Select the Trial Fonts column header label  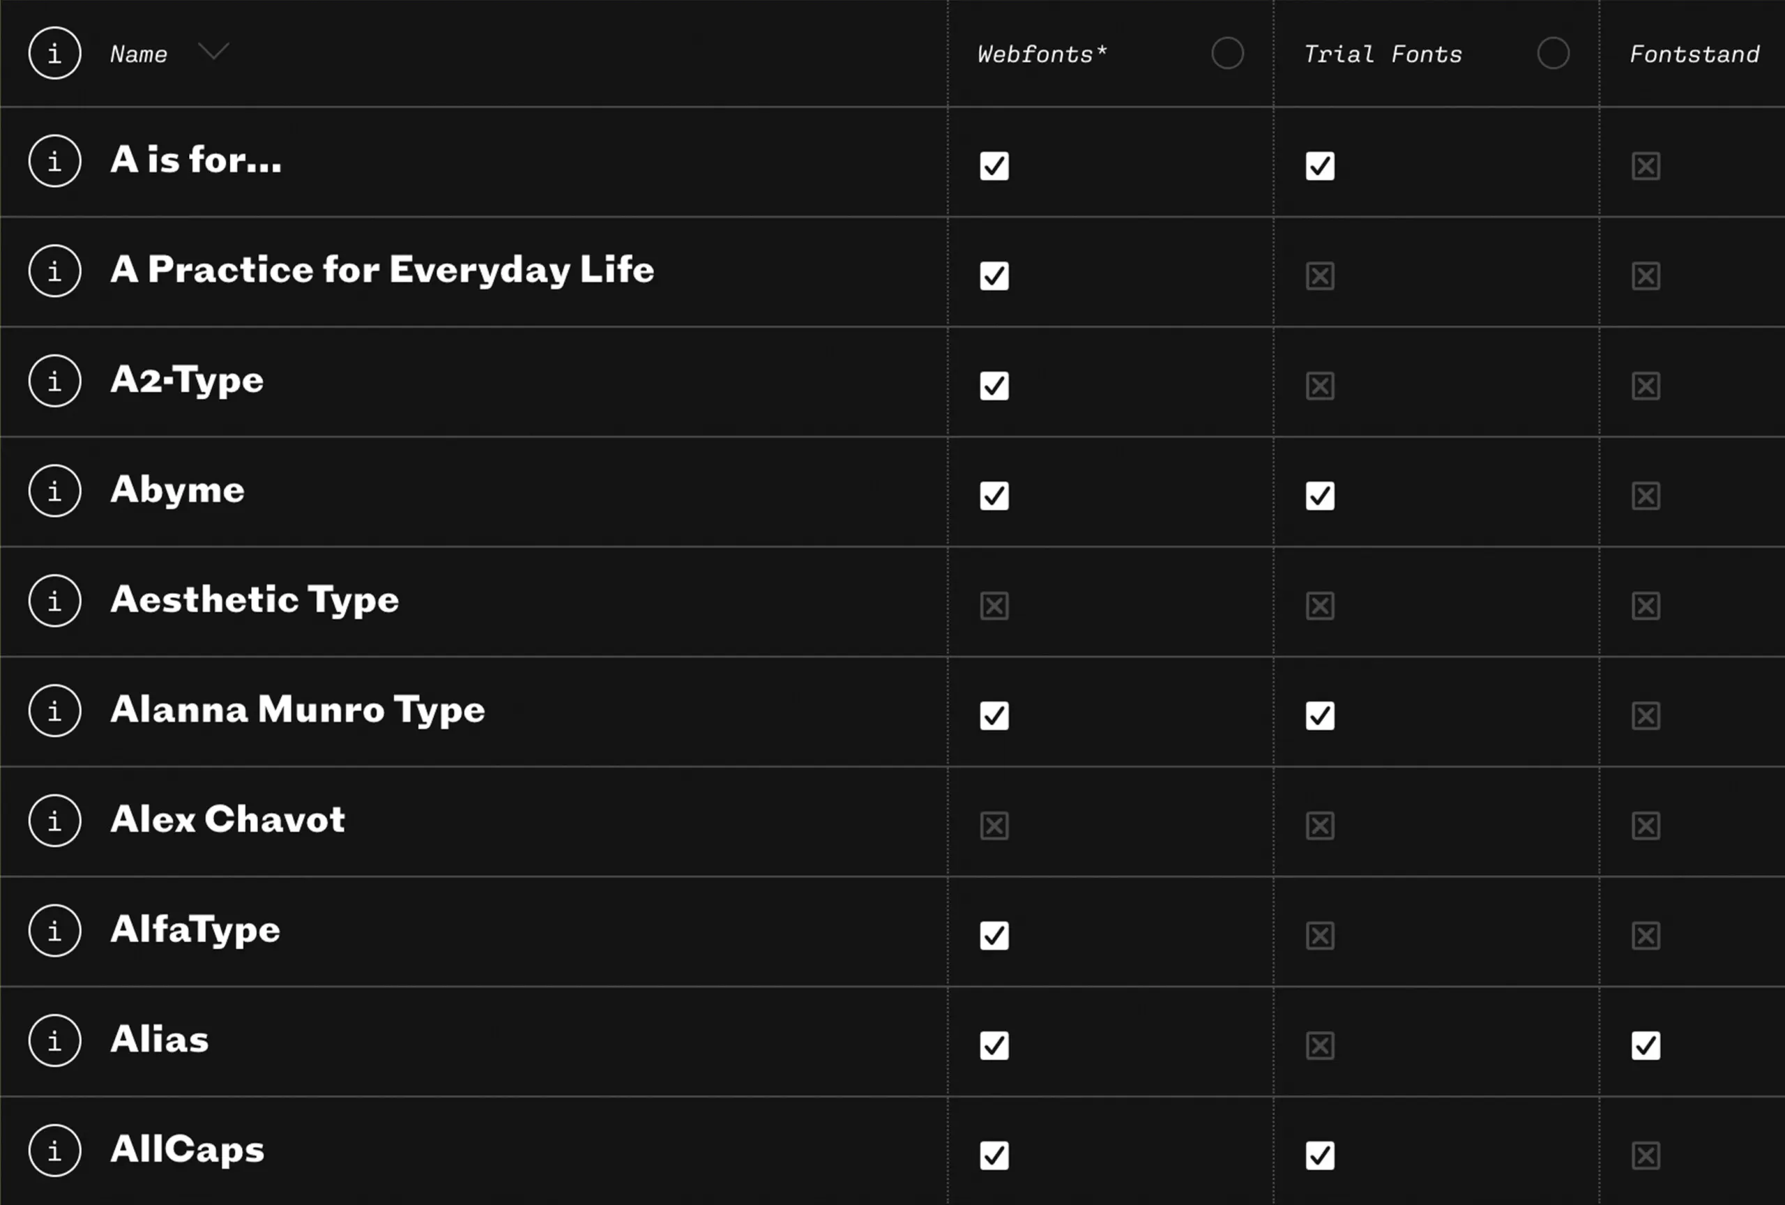1383,54
